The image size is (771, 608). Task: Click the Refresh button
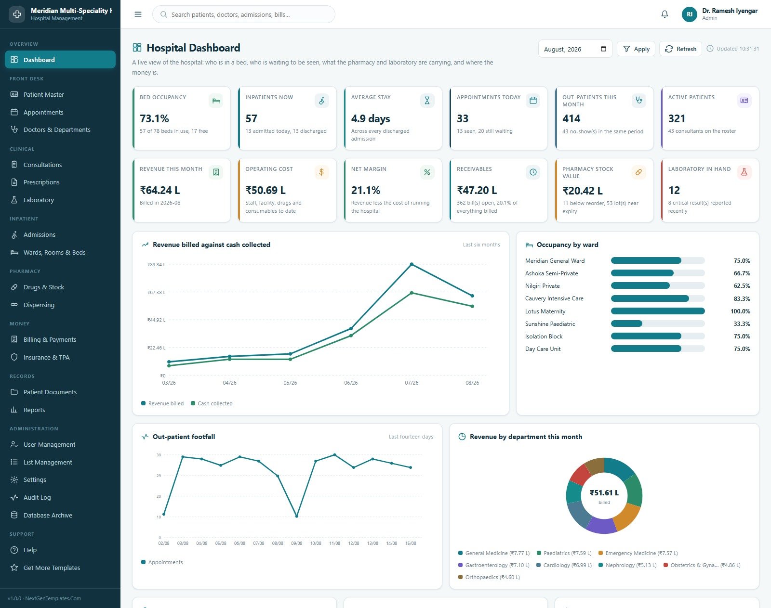680,49
